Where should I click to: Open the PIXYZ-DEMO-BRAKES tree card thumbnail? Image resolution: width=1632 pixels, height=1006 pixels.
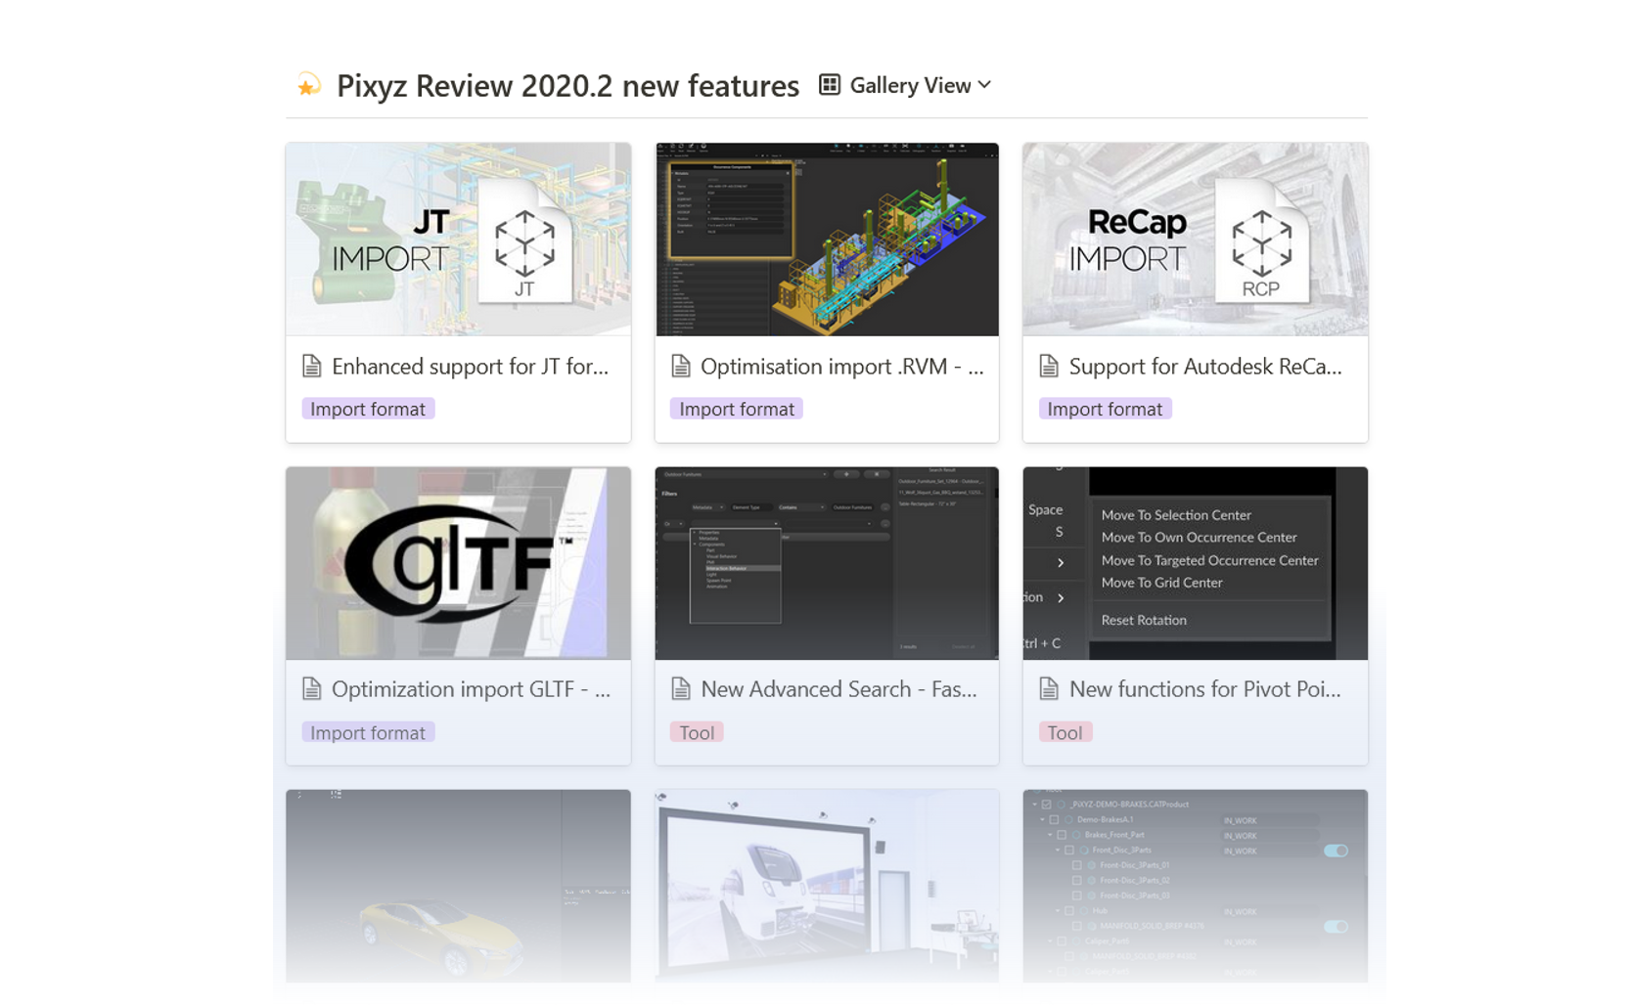tap(1195, 886)
